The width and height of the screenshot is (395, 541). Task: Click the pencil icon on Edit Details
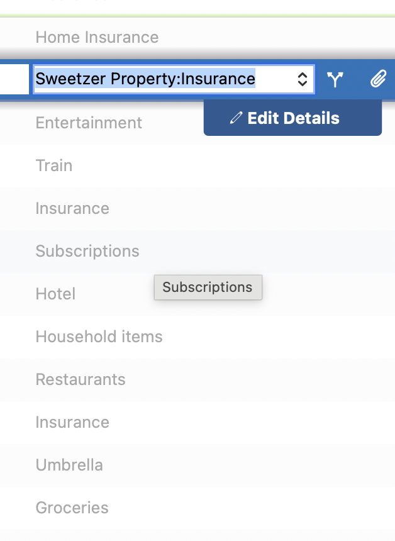pos(236,118)
